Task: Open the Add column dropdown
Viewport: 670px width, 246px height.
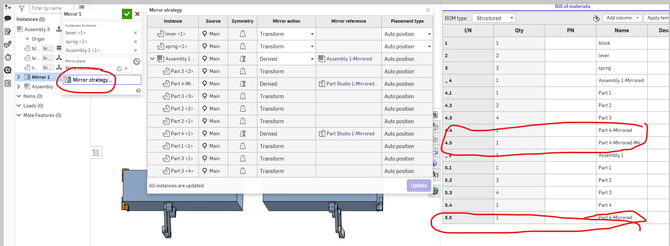Action: [x=622, y=18]
